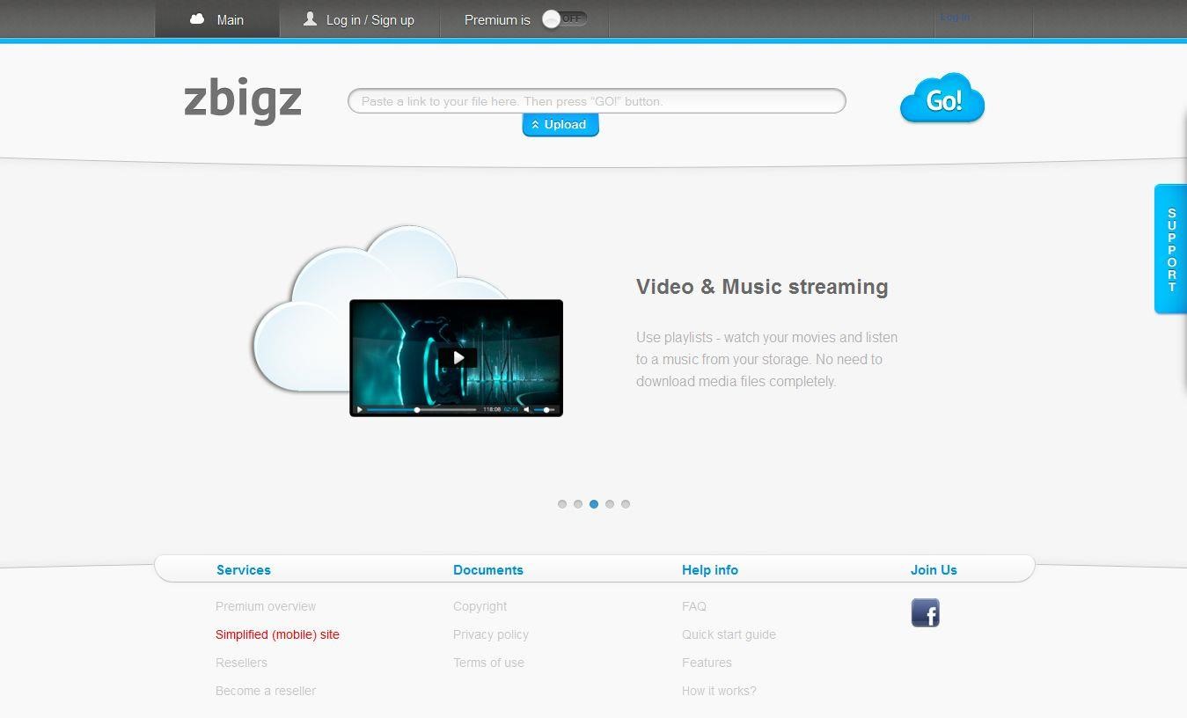The width and height of the screenshot is (1187, 718).
Task: Select the second carousel slide dot
Action: pyautogui.click(x=578, y=504)
